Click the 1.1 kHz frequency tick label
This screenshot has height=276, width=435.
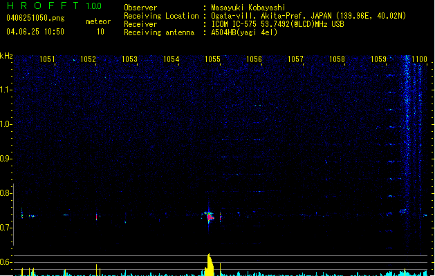(6, 90)
